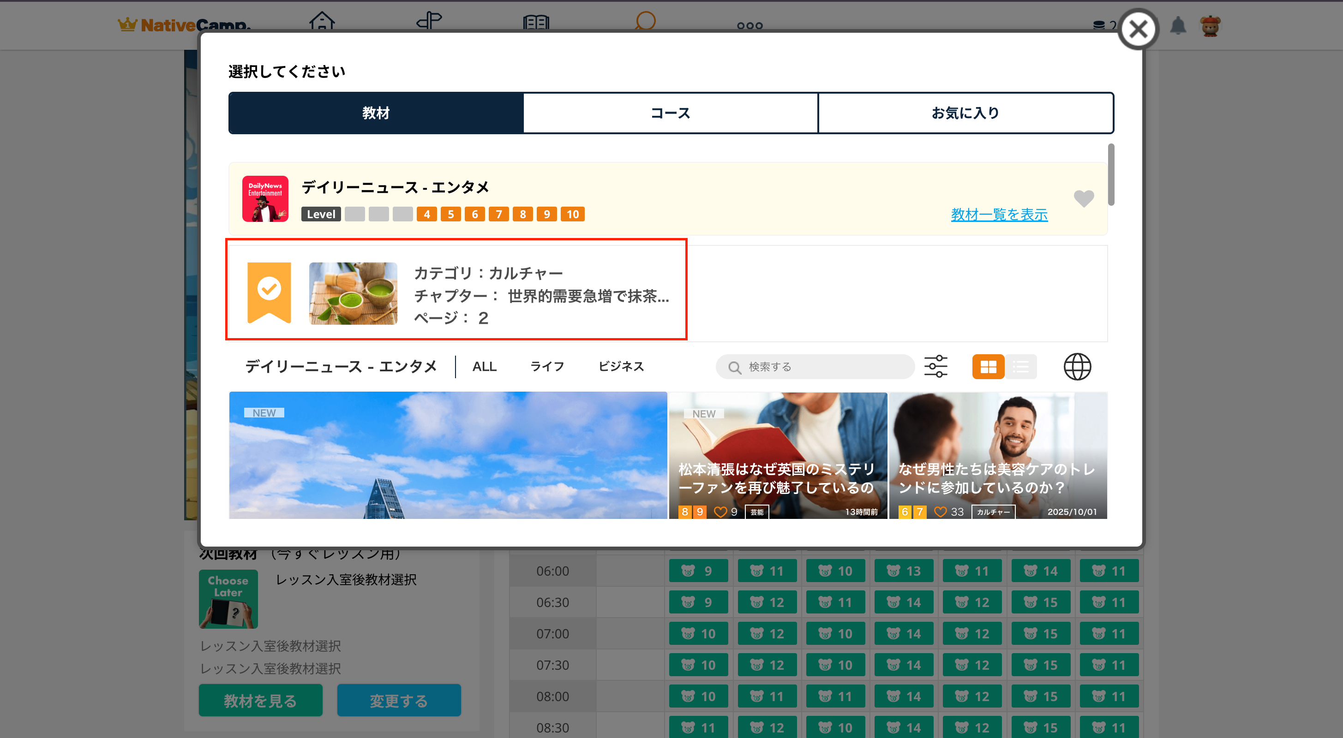Screen dimensions: 1343x738
Task: Switch to list view layout
Action: (1020, 366)
